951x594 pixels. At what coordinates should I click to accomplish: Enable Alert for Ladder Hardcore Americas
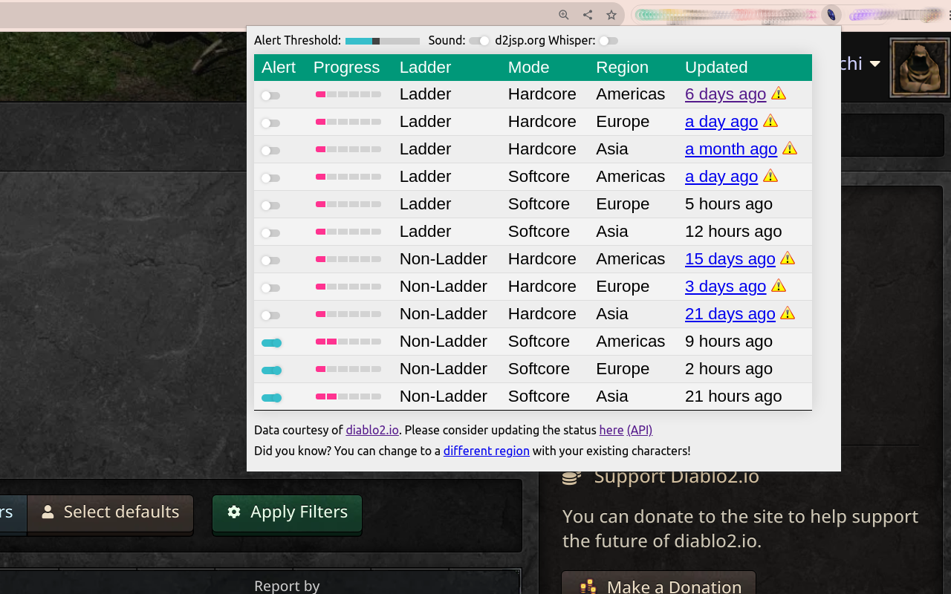(x=270, y=94)
